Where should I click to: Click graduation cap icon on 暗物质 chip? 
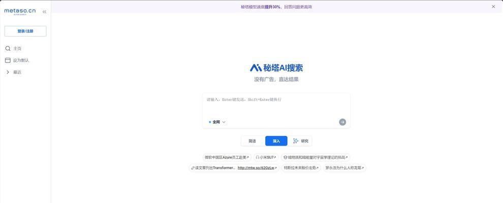point(286,157)
